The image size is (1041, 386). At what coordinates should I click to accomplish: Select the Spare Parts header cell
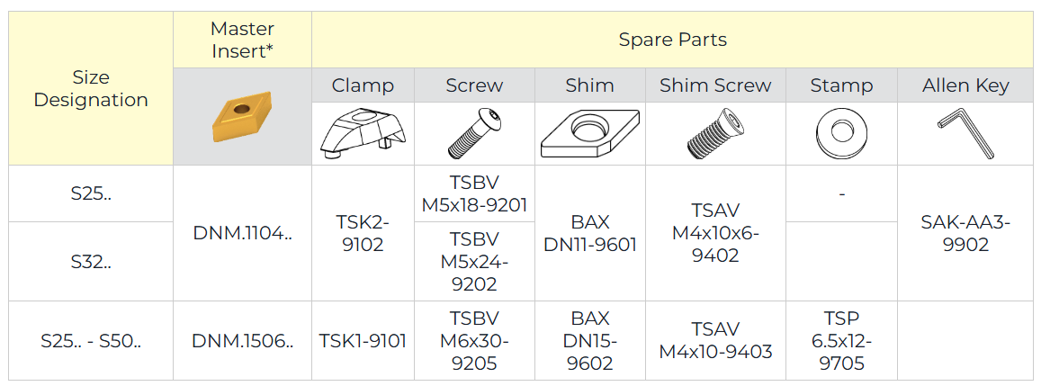tap(672, 40)
